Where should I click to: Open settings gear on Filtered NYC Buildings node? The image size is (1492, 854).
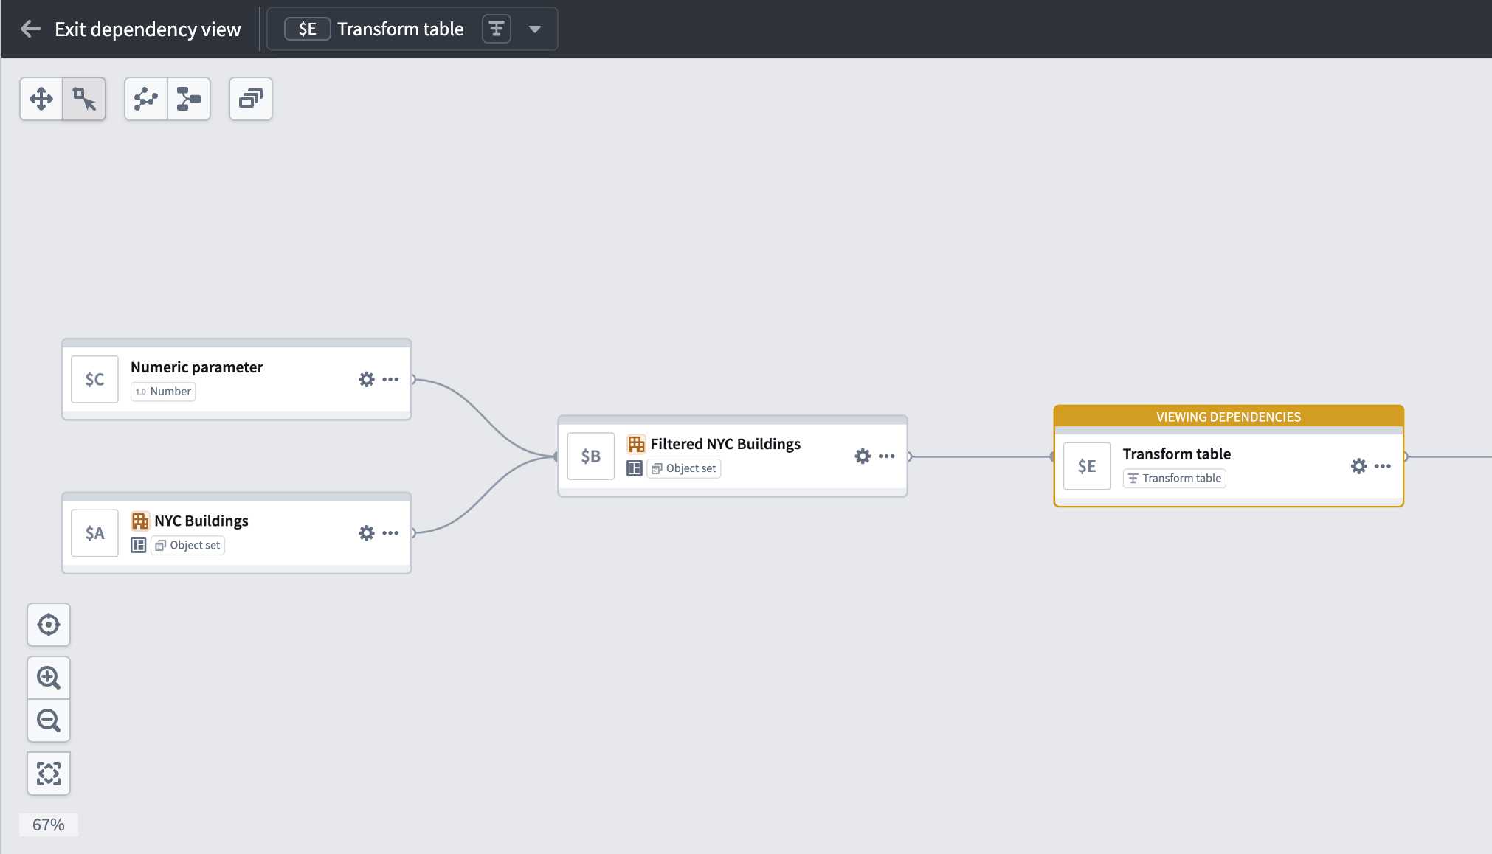click(x=862, y=456)
